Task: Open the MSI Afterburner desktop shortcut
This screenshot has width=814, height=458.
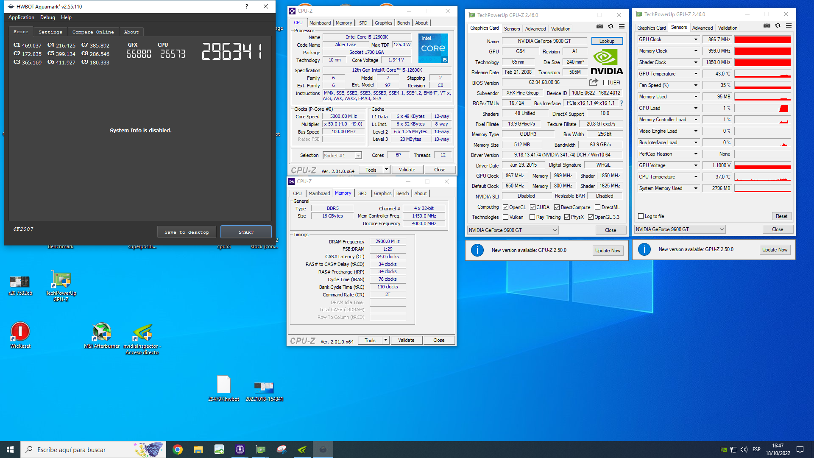Action: [102, 335]
